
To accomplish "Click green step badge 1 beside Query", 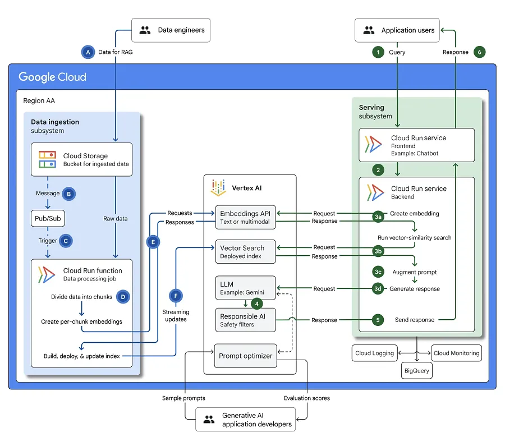I will 378,52.
